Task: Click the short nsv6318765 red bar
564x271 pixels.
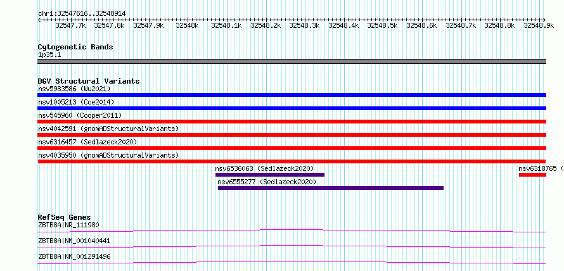Action: pos(532,175)
